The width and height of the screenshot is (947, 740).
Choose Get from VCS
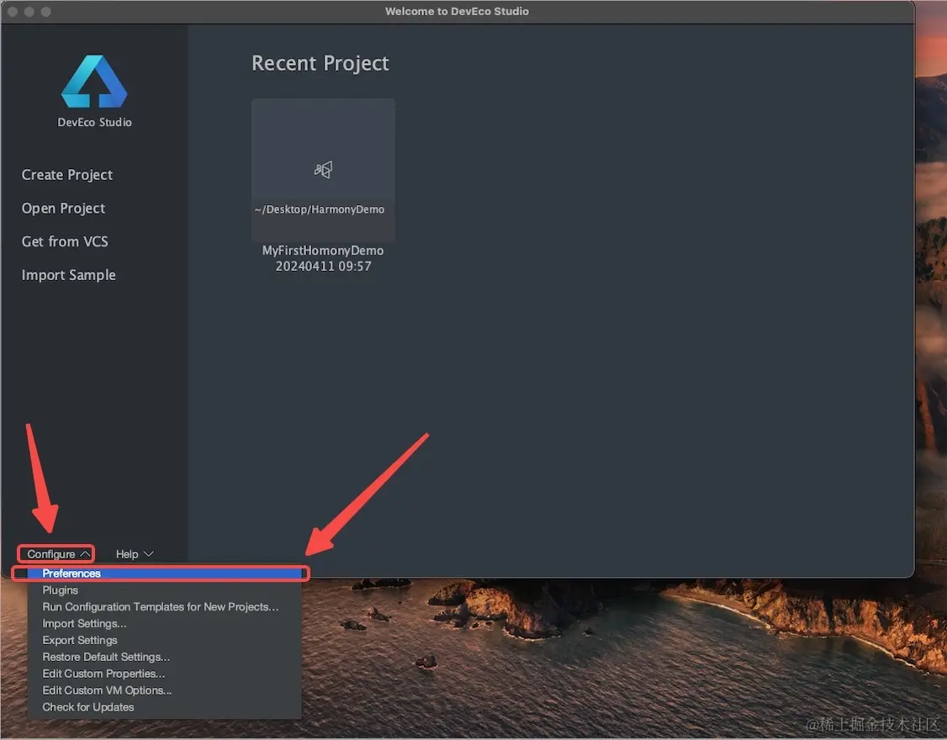point(65,241)
